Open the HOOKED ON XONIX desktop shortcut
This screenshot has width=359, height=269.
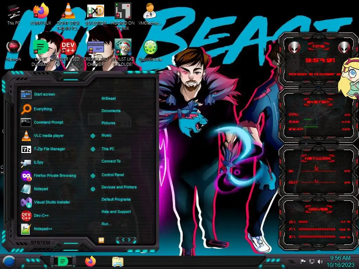[123, 17]
